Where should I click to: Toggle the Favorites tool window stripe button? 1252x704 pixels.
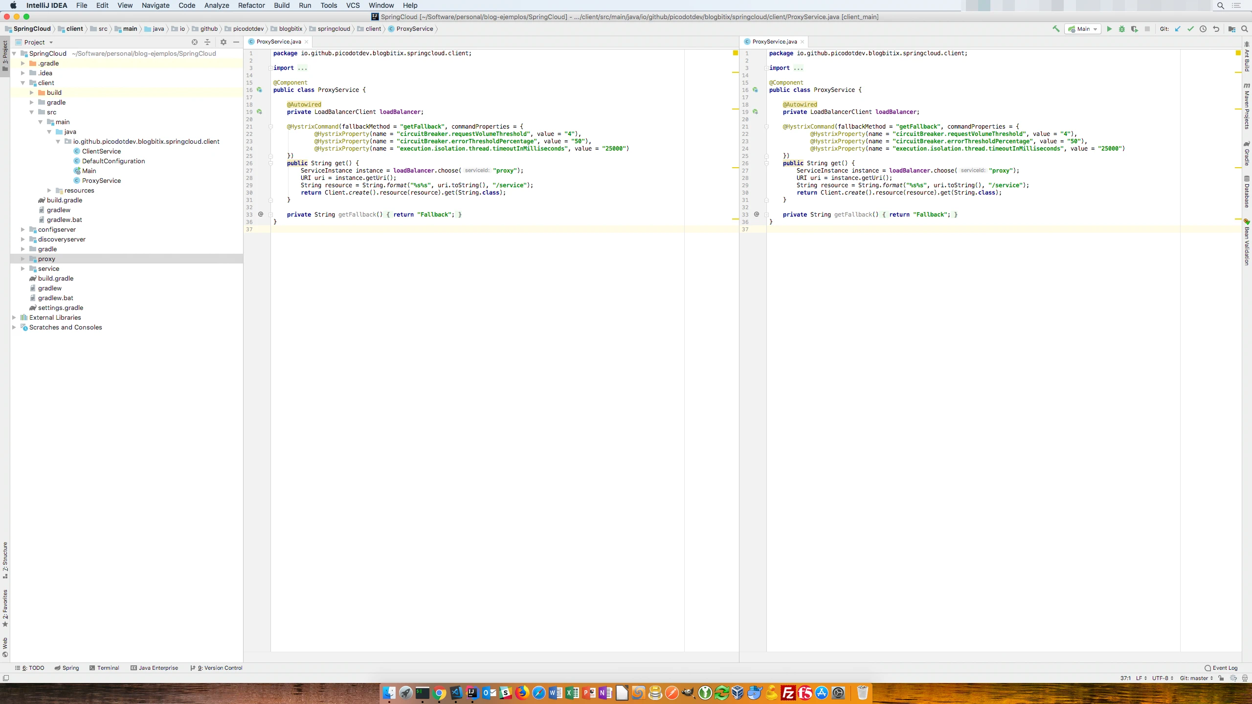click(x=5, y=607)
